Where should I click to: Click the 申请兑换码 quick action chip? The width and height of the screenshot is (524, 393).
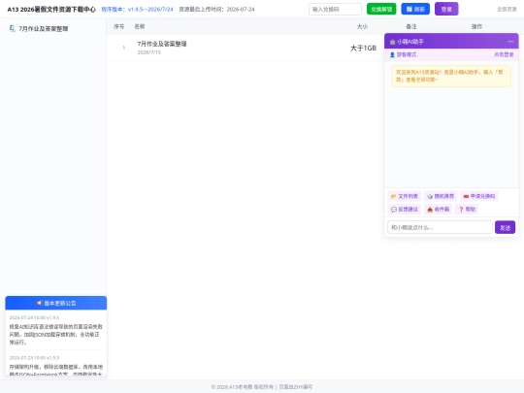(x=479, y=196)
